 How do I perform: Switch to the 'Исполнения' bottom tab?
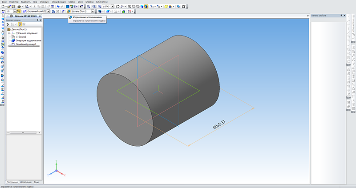coord(26,182)
